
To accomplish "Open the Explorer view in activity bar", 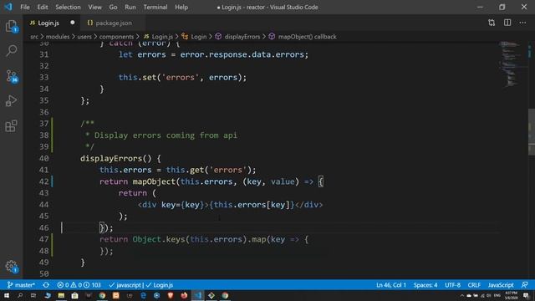I will (x=11, y=27).
